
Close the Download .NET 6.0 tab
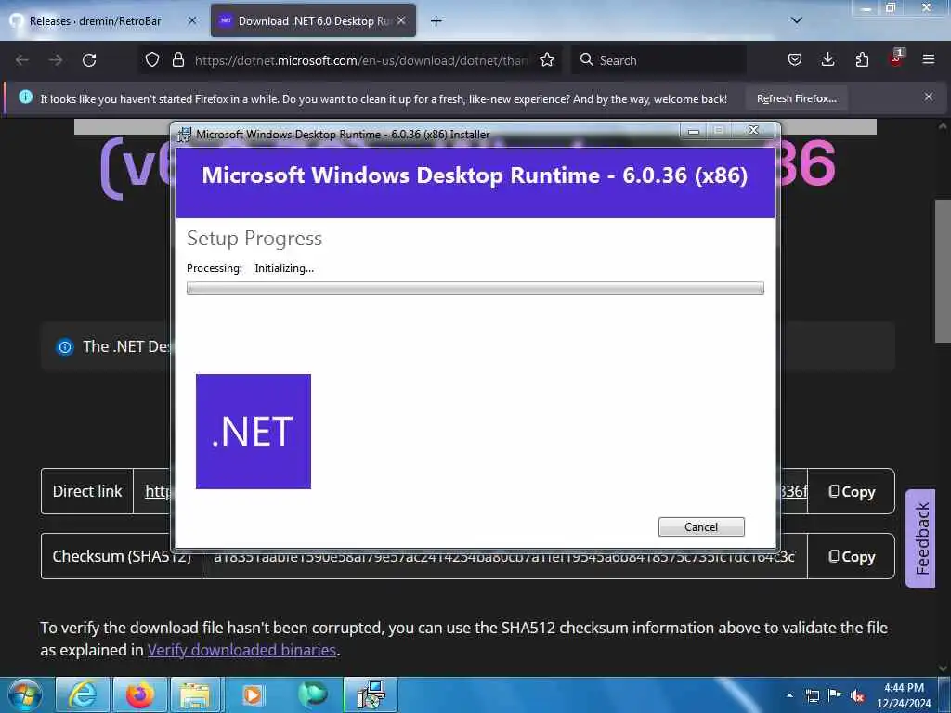coord(401,21)
